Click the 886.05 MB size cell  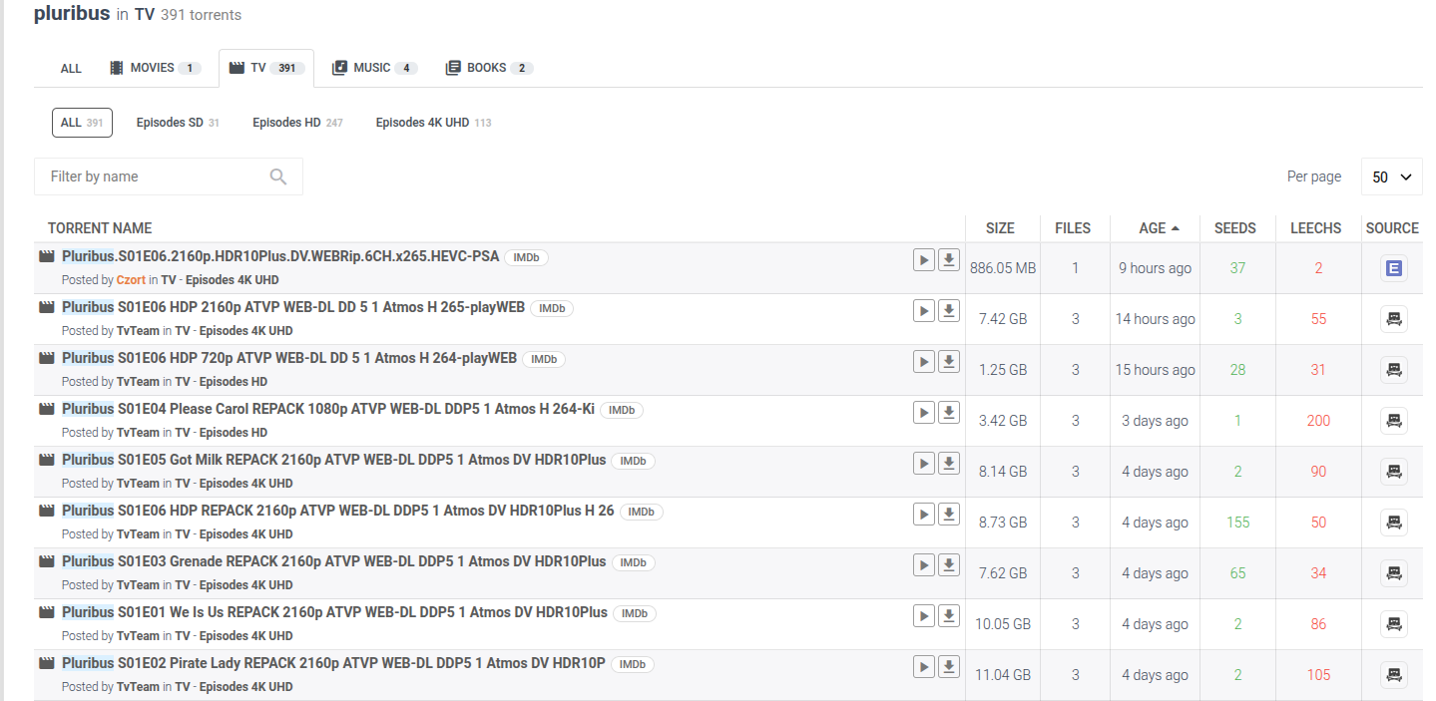coord(1003,268)
